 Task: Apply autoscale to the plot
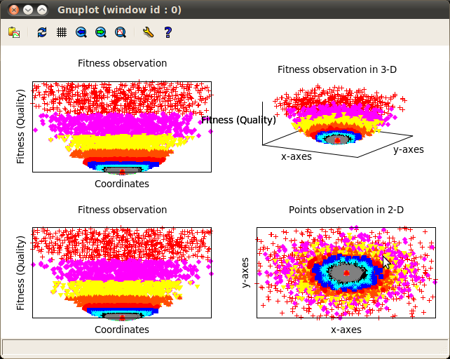point(121,32)
